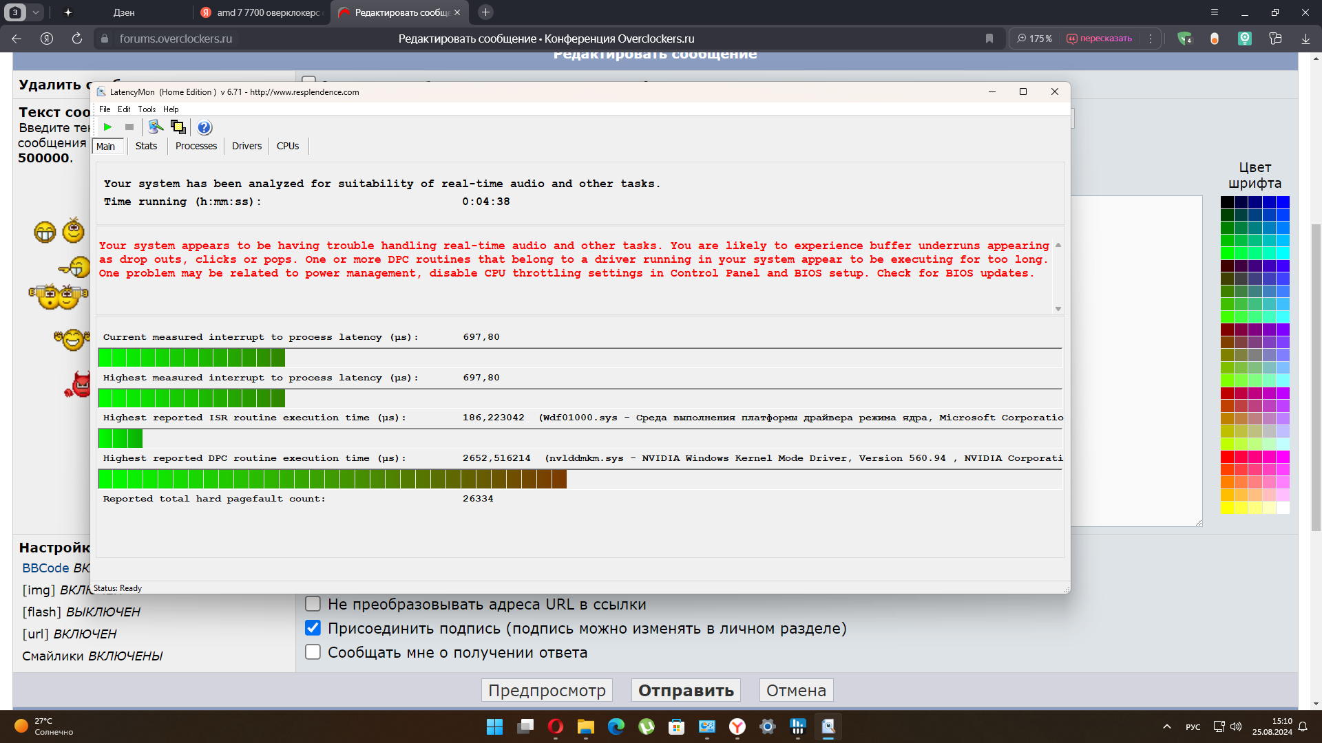This screenshot has width=1322, height=743.
Task: Pick the pure red font color swatch
Action: [1227, 457]
